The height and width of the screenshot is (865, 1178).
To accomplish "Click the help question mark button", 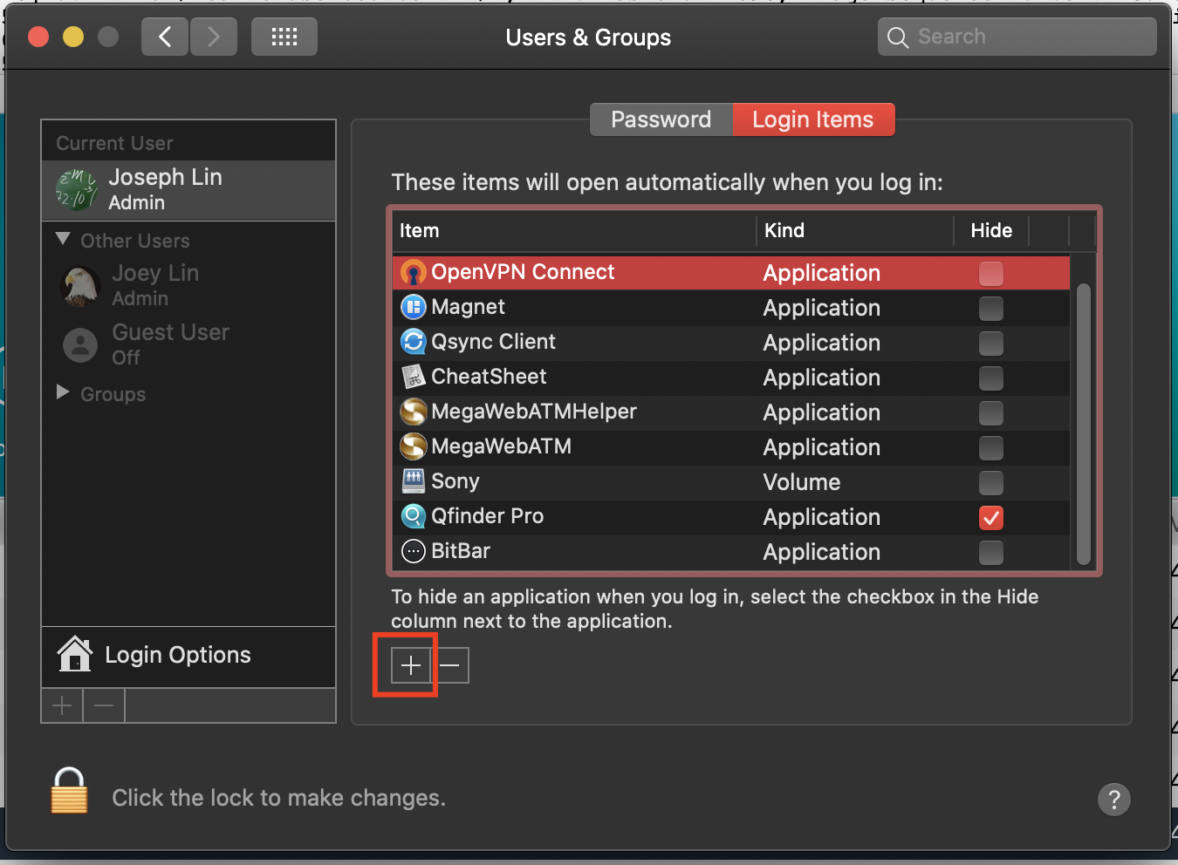I will tap(1113, 799).
